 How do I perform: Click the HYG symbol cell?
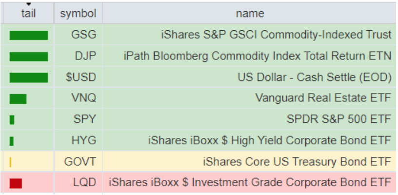[84, 140]
